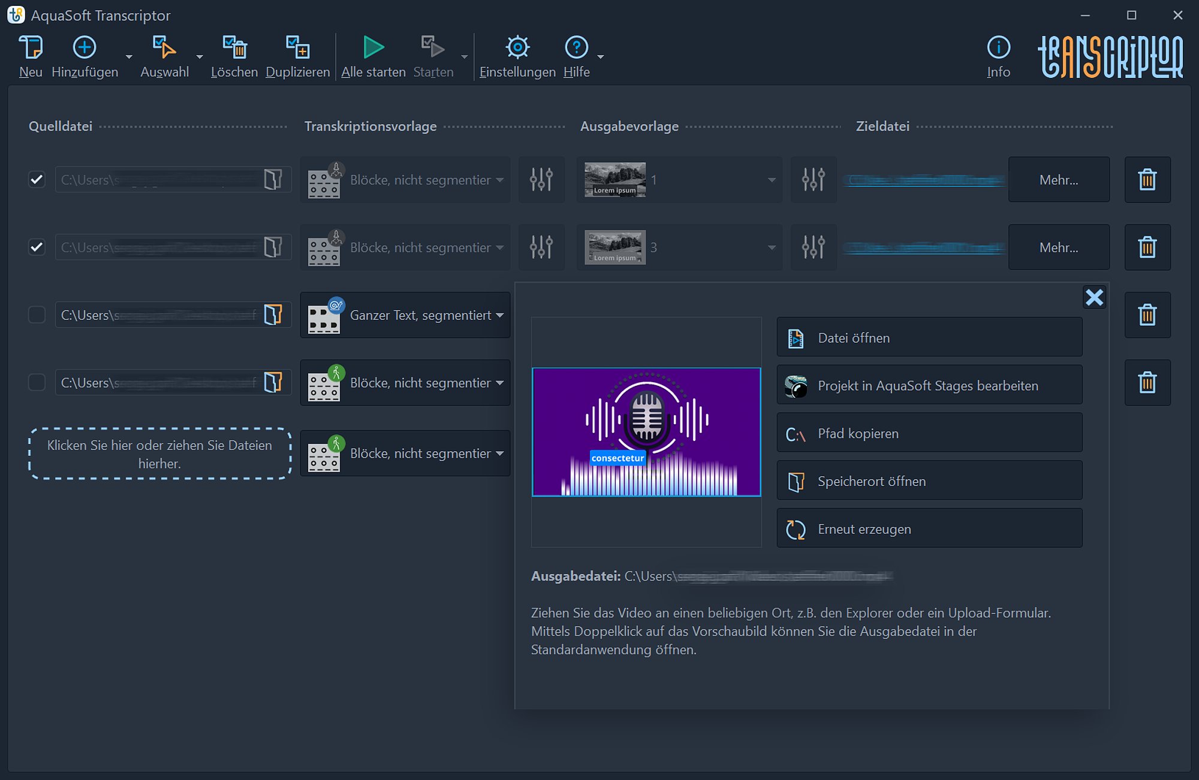Click the Ausgabedatei path text
Viewport: 1199px width, 780px height.
(x=758, y=576)
